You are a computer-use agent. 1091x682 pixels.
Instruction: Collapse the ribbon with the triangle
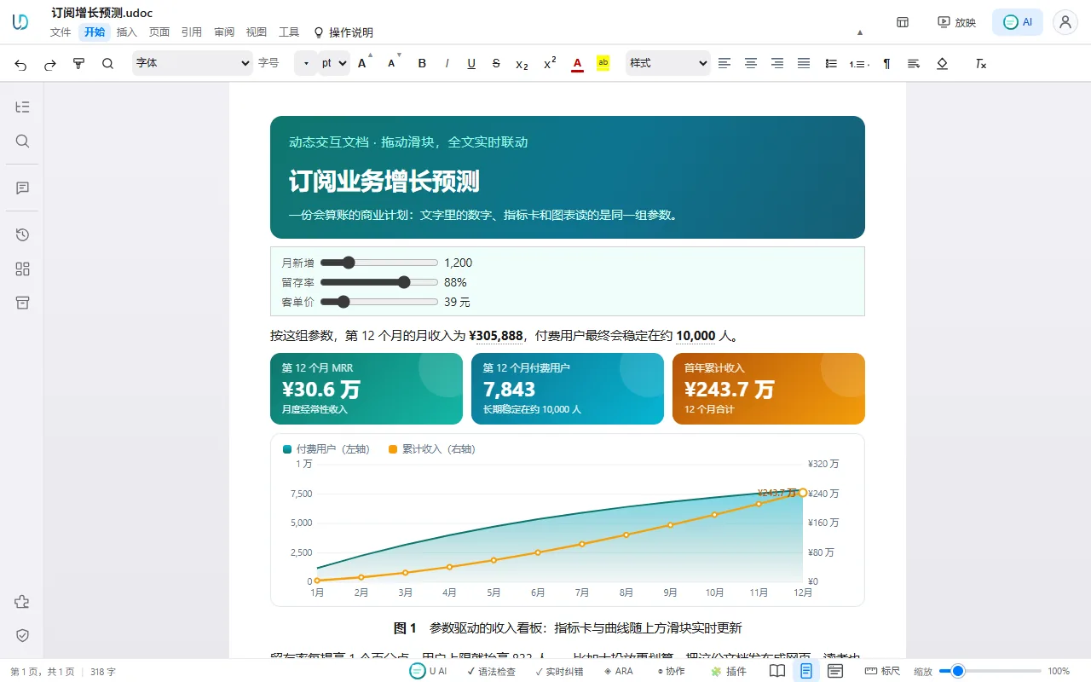click(x=860, y=32)
